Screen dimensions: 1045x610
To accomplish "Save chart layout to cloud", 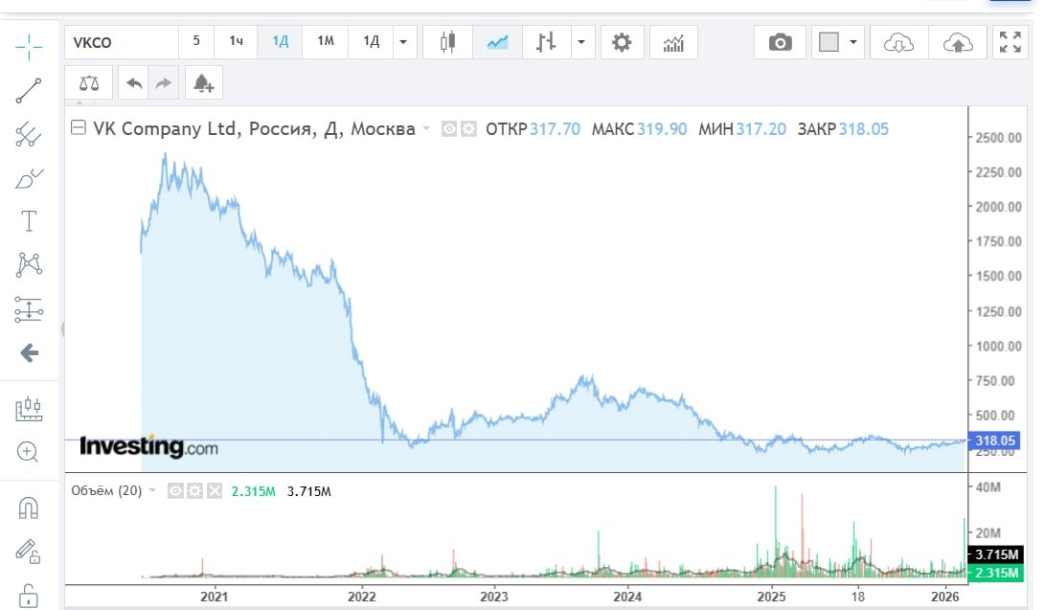I will (x=958, y=43).
